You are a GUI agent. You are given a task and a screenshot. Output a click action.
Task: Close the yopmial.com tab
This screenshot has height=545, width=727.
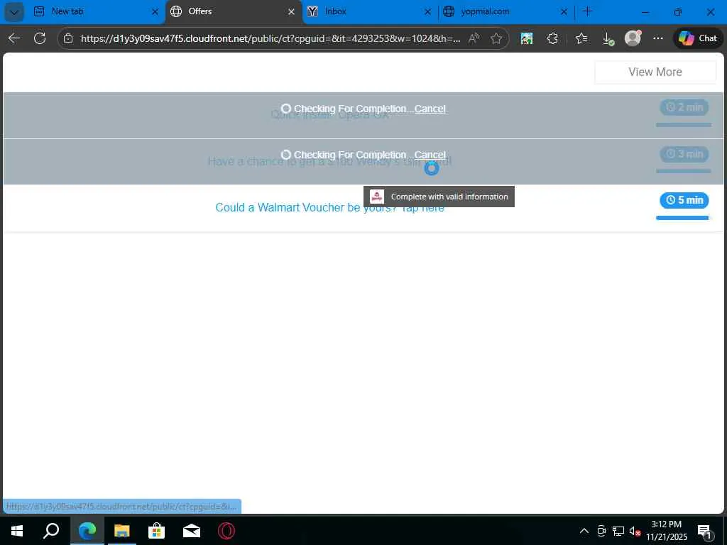(x=564, y=12)
